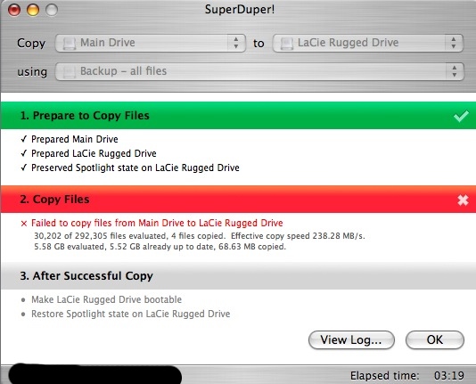
Task: Click the yellow minimize window button
Action: 33,10
